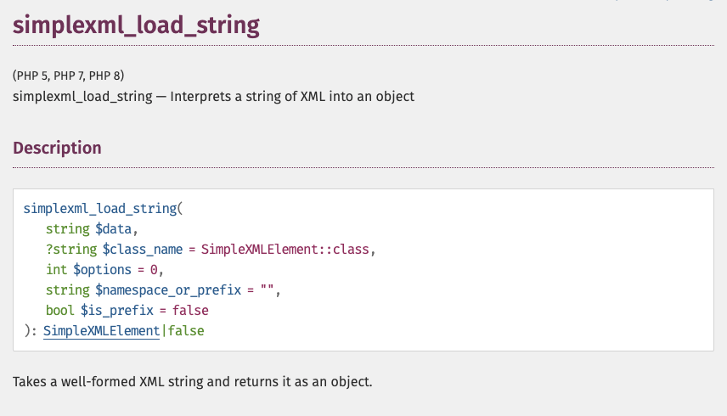Click the simplexml_load_string page title heading
This screenshot has height=416, width=727.
(x=136, y=25)
